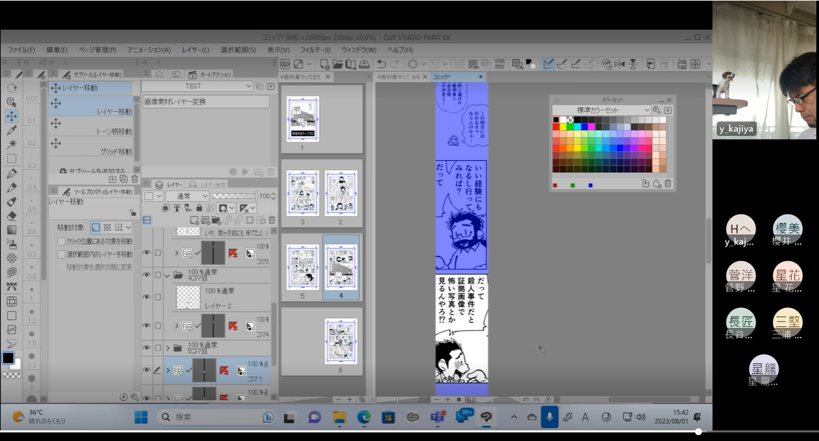Open the TEST auto action set dropdown
The image size is (819, 441).
(x=197, y=86)
